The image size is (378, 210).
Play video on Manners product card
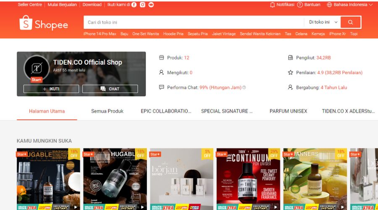[342, 207]
